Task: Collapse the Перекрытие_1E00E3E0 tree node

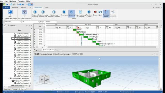Action: (11, 81)
